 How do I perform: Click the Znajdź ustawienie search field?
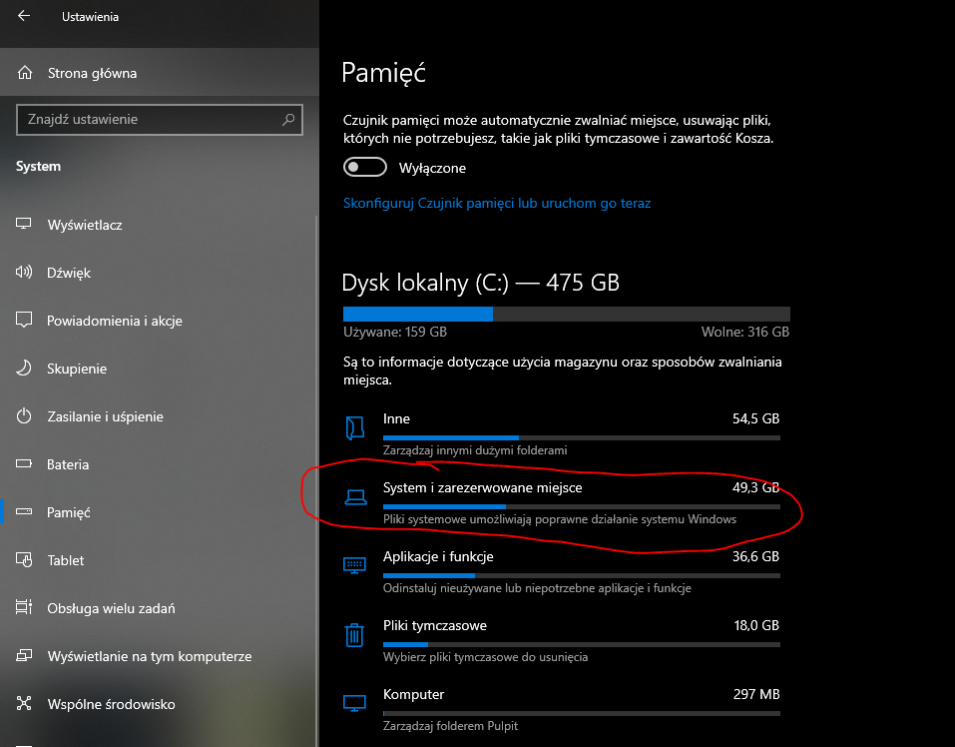160,120
